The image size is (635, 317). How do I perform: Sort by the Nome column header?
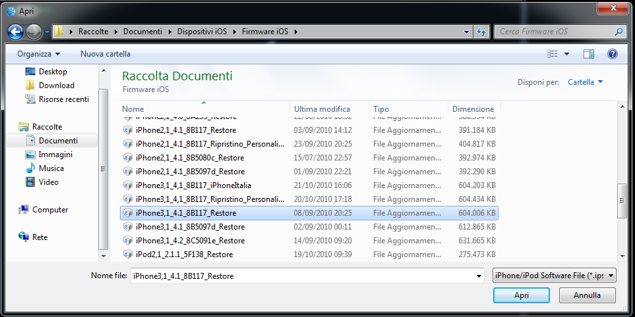[206, 109]
